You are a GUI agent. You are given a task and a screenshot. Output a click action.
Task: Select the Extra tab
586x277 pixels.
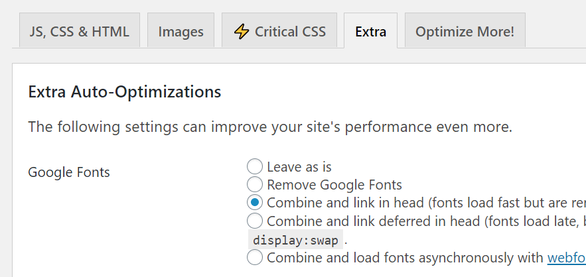point(370,30)
